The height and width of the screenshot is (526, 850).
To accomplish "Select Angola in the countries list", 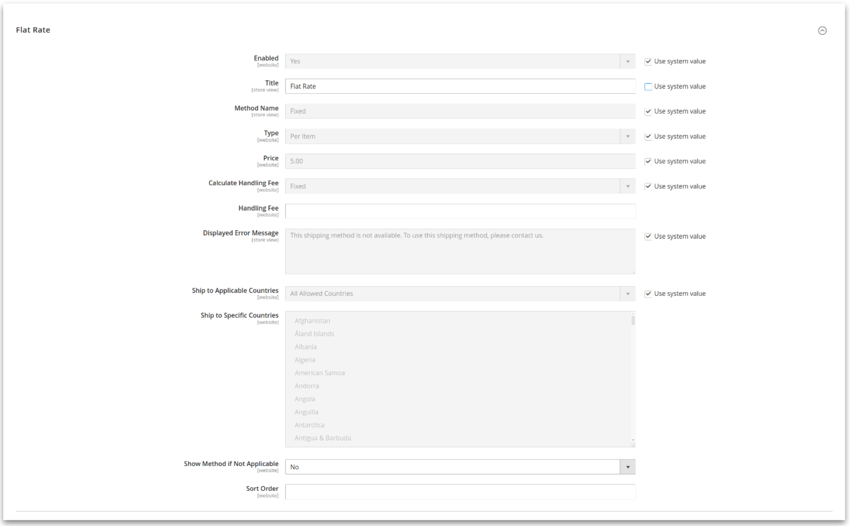I will [x=305, y=398].
